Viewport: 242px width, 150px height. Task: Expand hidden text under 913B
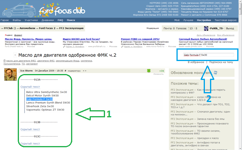(30, 130)
